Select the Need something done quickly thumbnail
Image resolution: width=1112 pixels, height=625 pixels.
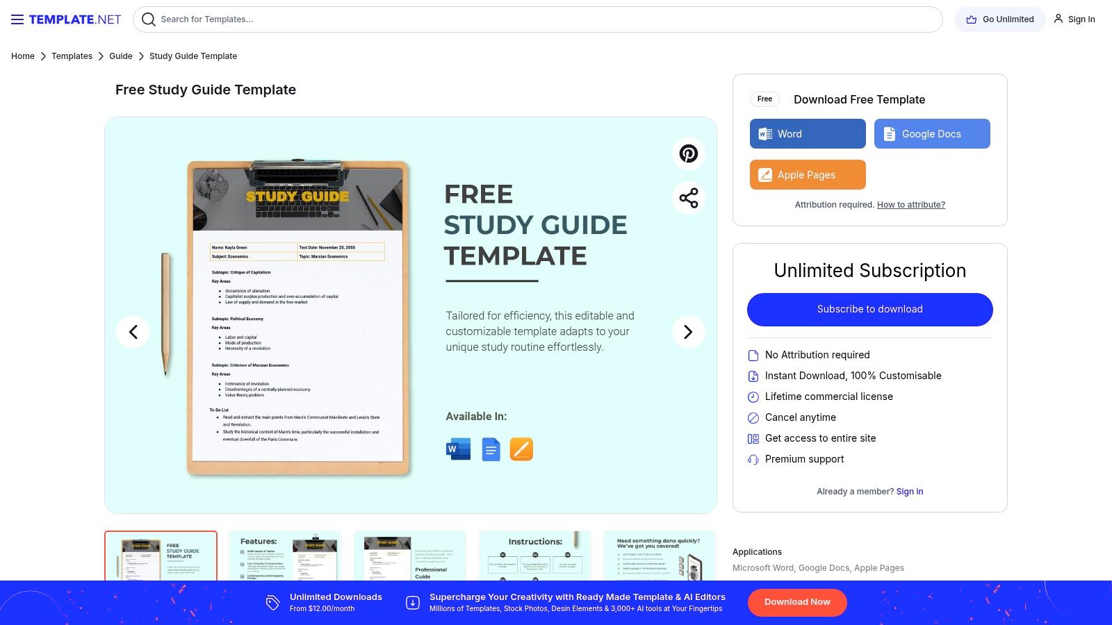[x=660, y=556]
